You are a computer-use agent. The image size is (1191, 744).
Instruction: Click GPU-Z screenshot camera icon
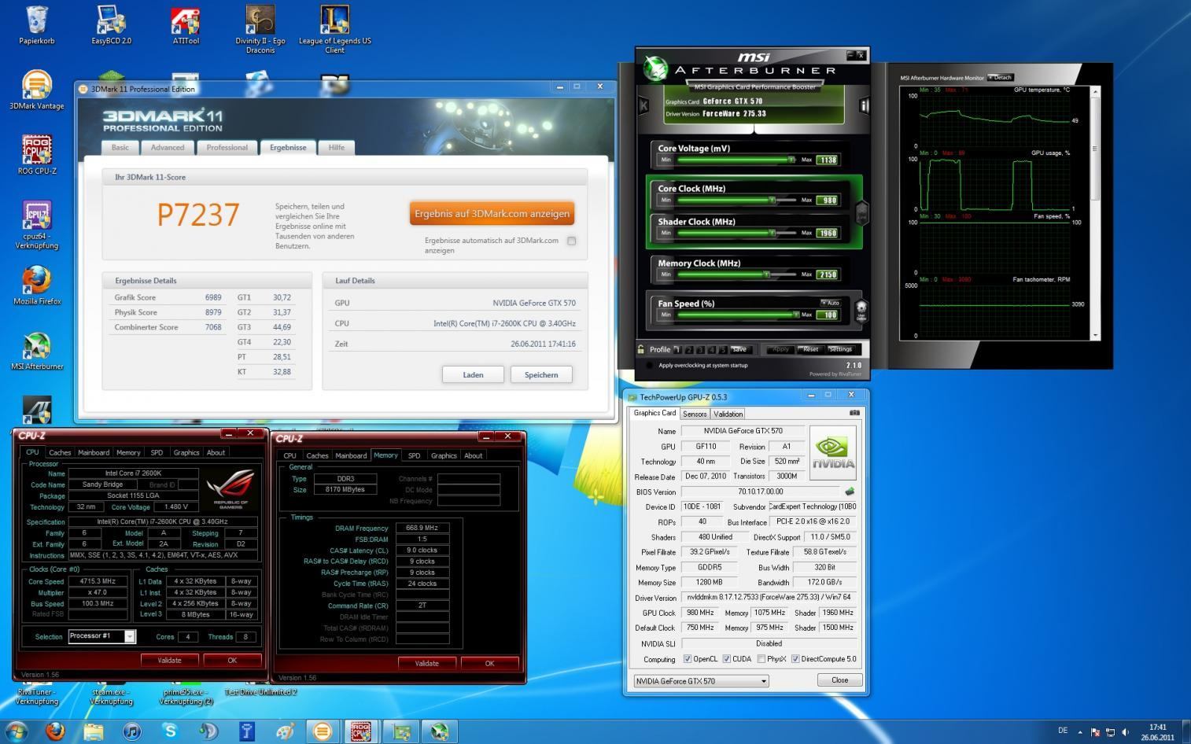854,413
